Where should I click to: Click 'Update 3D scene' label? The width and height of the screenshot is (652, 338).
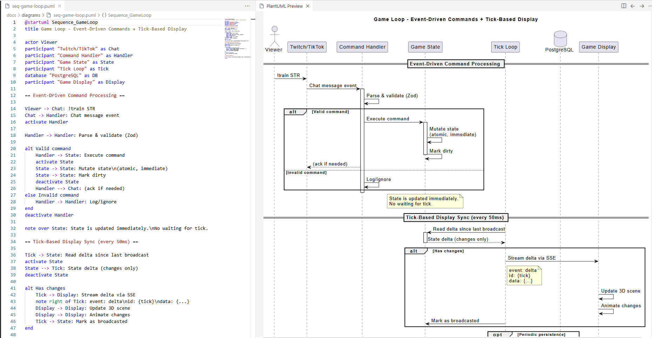[620, 291]
